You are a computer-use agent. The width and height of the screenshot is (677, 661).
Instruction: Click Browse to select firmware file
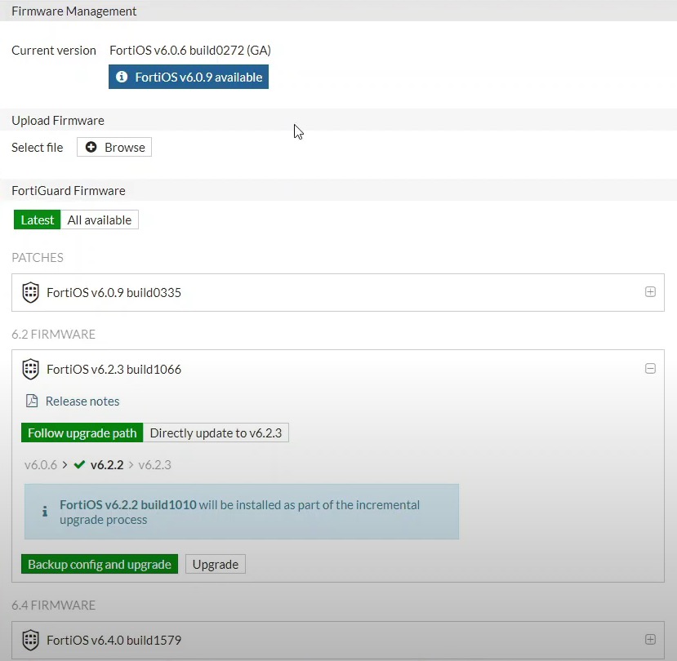tap(114, 147)
